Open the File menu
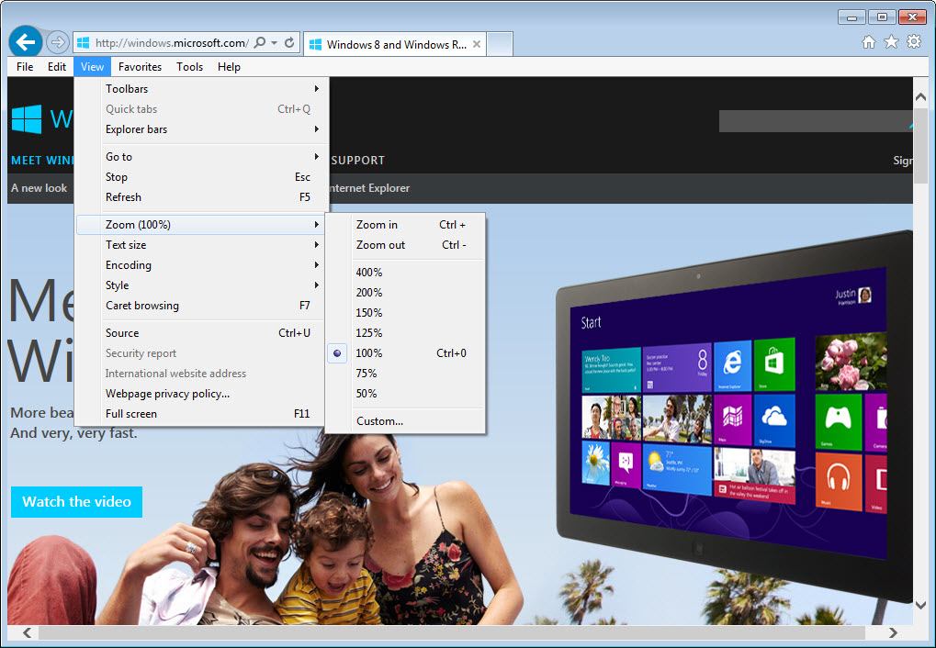Viewport: 936px width, 648px height. click(25, 67)
